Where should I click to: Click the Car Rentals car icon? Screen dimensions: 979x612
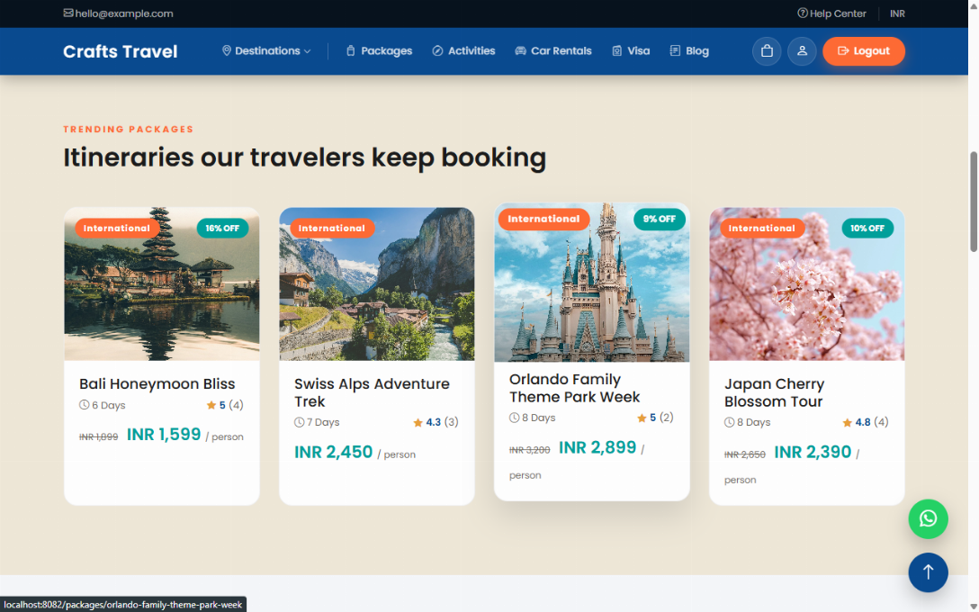coord(520,50)
